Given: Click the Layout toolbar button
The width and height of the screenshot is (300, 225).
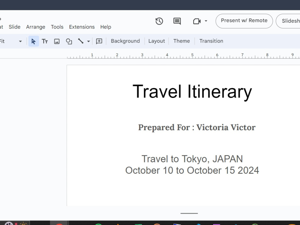Looking at the screenshot, I should click(x=157, y=41).
